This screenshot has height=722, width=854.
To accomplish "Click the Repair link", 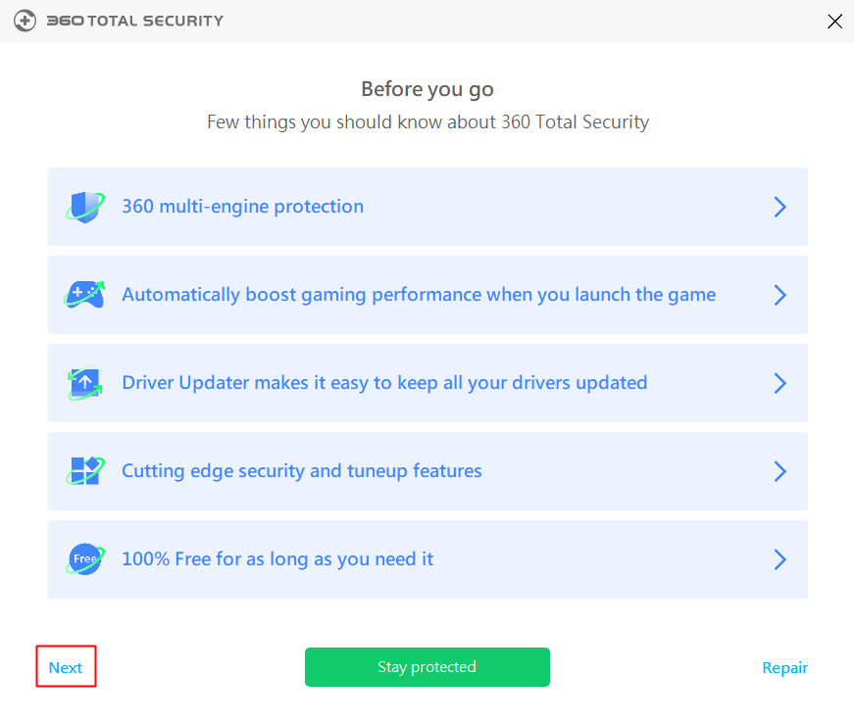I will (784, 667).
